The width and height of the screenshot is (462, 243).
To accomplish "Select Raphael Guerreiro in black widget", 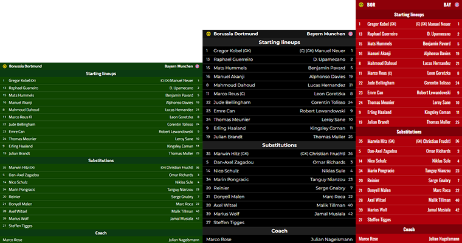I will pos(233,59).
